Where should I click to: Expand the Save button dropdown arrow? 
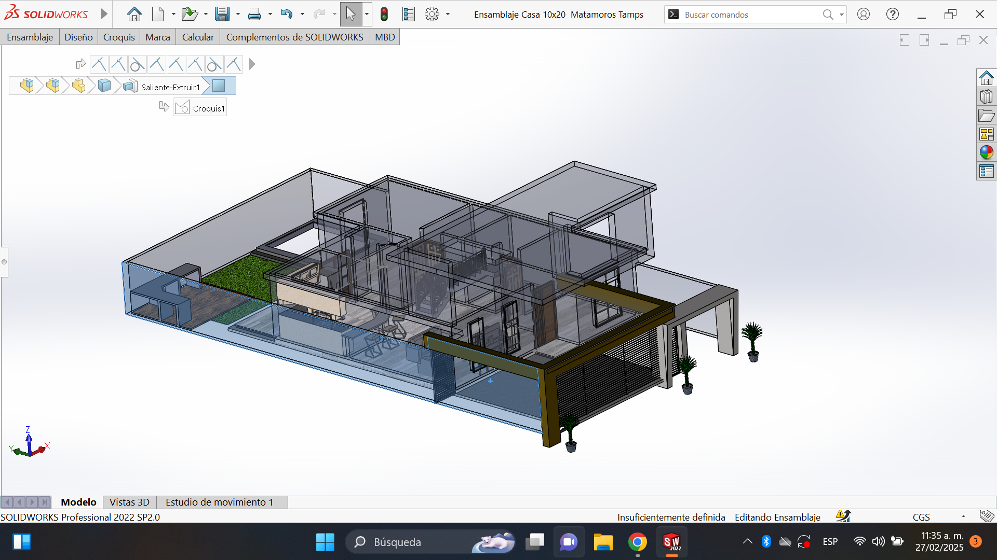238,15
